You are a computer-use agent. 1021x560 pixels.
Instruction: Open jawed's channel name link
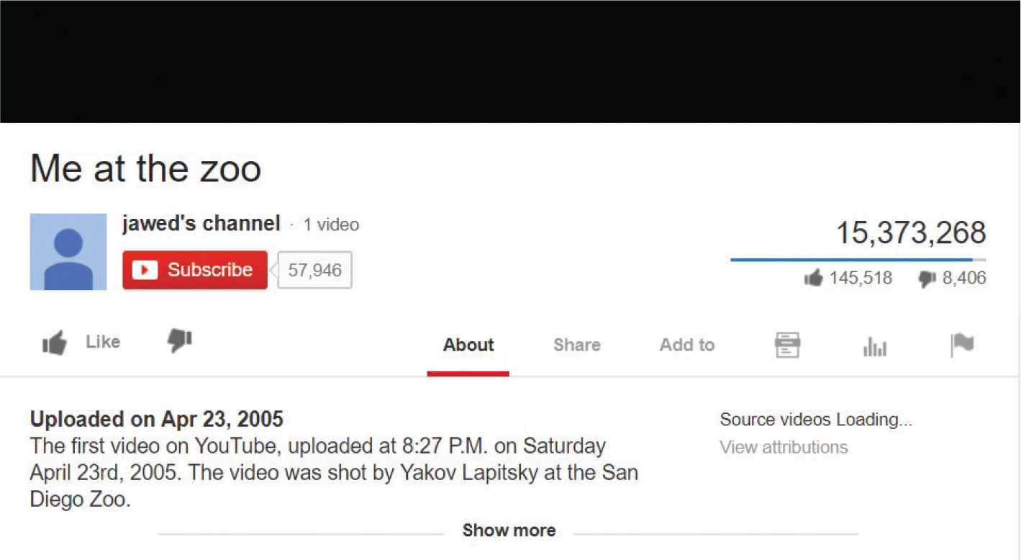pyautogui.click(x=201, y=224)
